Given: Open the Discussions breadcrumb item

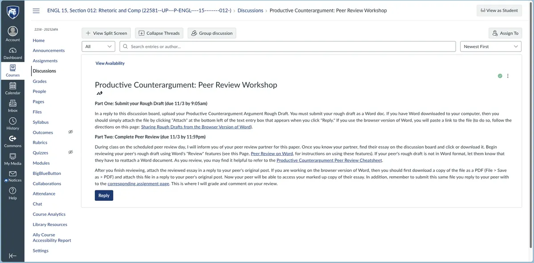Looking at the screenshot, I should pos(251,10).
